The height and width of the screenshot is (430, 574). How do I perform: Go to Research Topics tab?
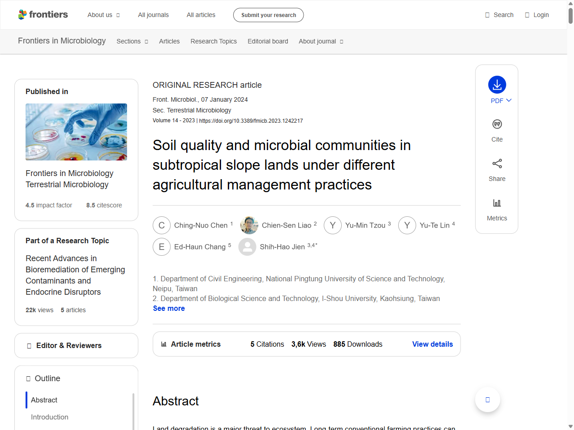click(213, 41)
